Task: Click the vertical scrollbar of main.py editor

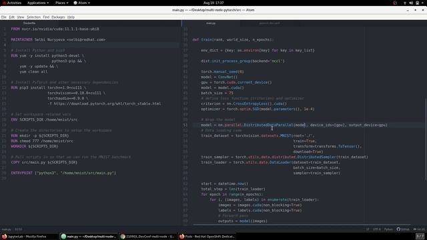Action: 426,139
